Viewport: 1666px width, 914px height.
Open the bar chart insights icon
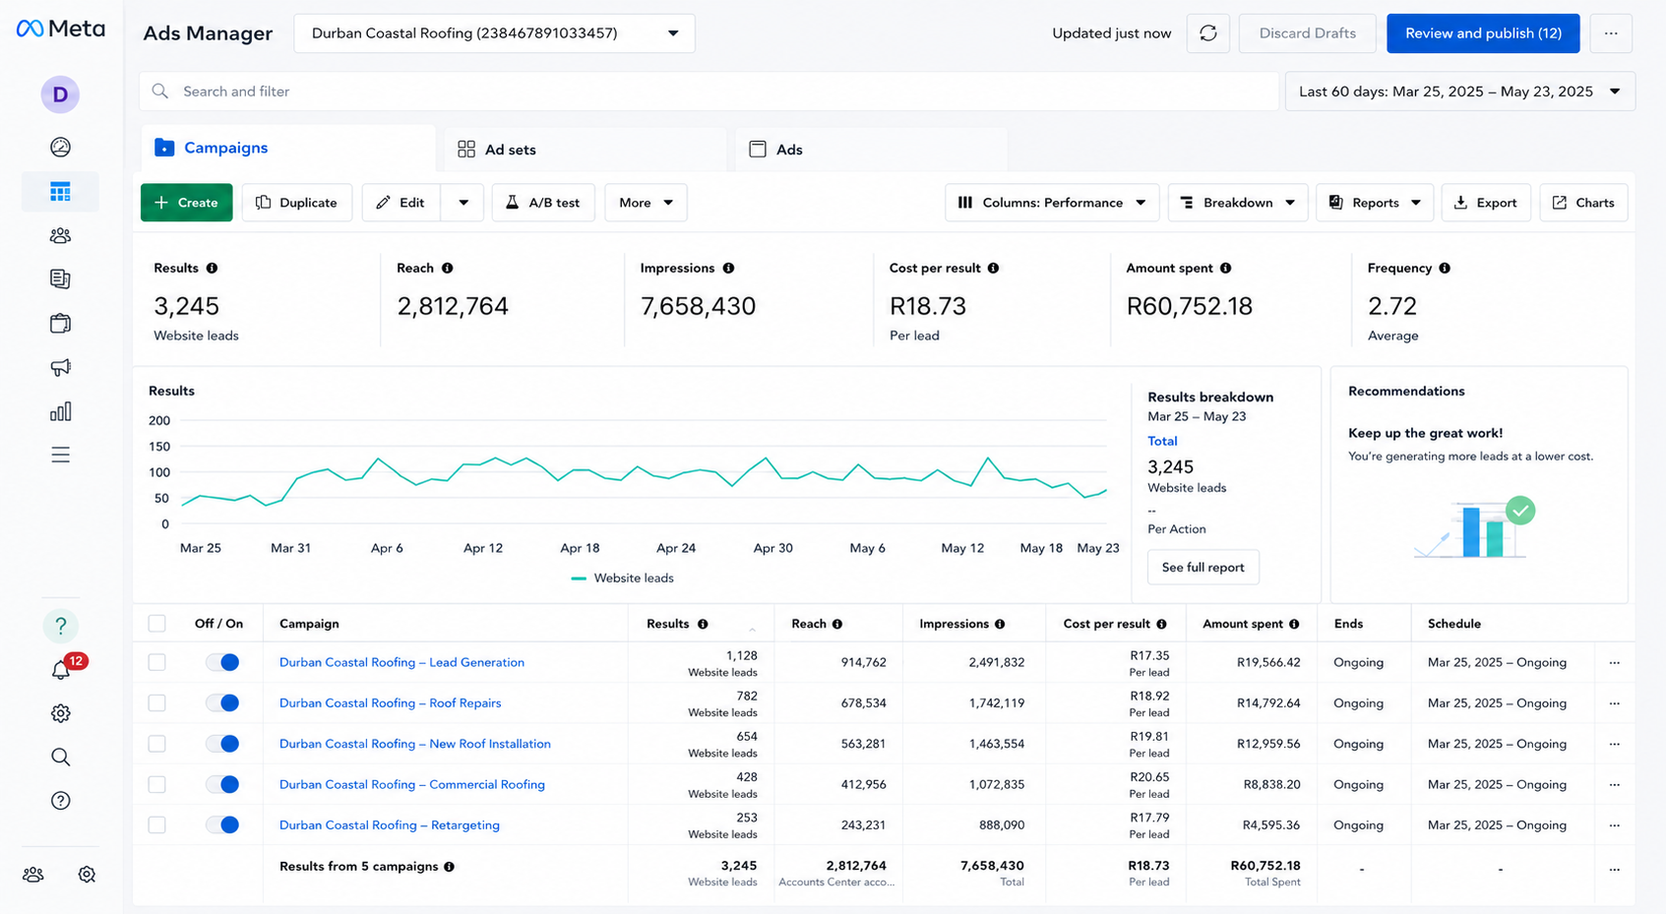tap(60, 411)
